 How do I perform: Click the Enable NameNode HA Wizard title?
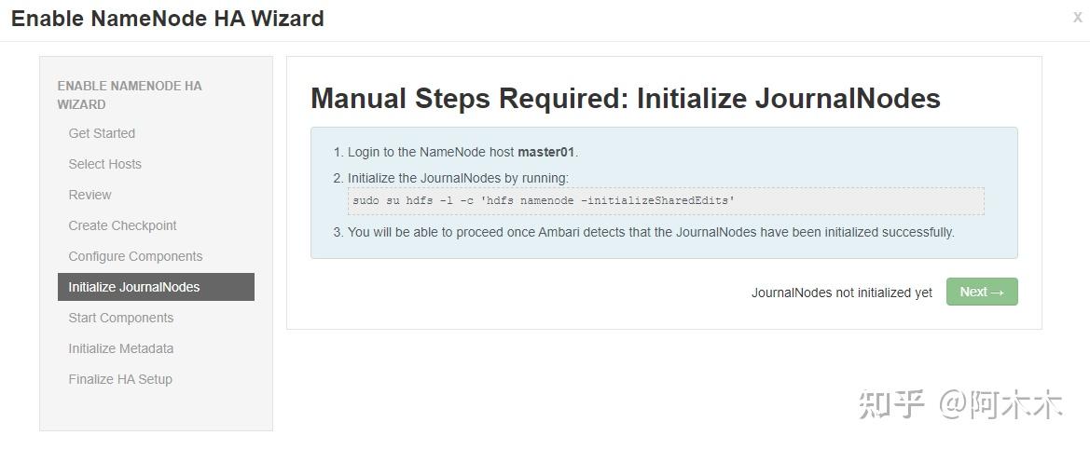[x=168, y=19]
